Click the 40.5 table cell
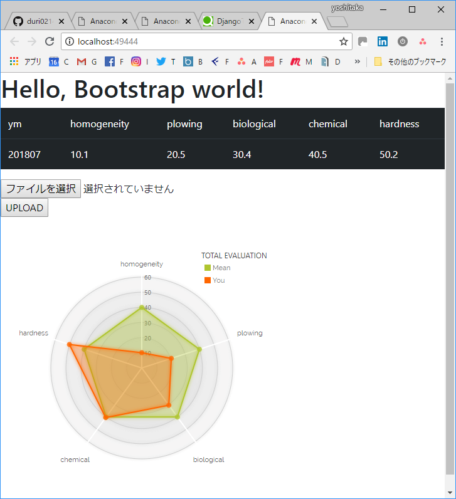 click(x=317, y=155)
